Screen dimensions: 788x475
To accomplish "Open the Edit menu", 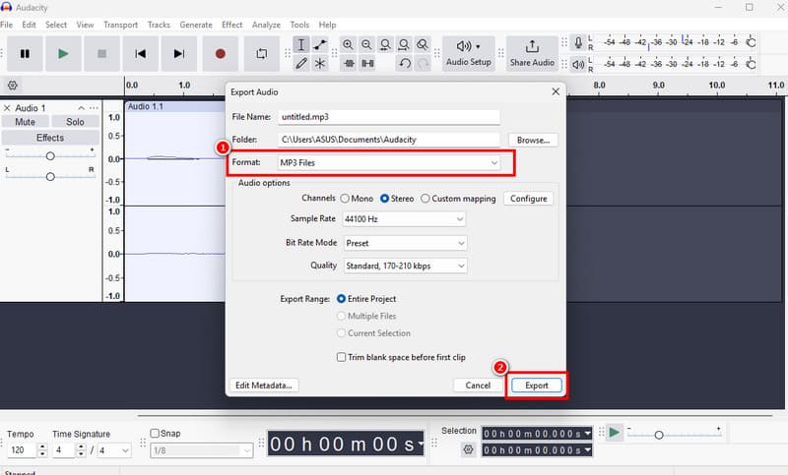I will click(29, 25).
